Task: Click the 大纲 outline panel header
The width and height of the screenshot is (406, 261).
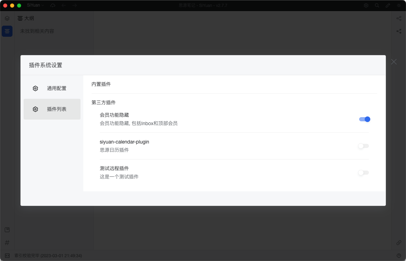Action: point(26,18)
